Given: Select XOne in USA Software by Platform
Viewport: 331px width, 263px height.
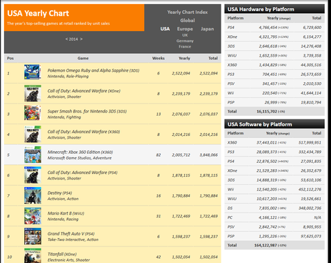Looking at the screenshot, I should [x=232, y=171].
